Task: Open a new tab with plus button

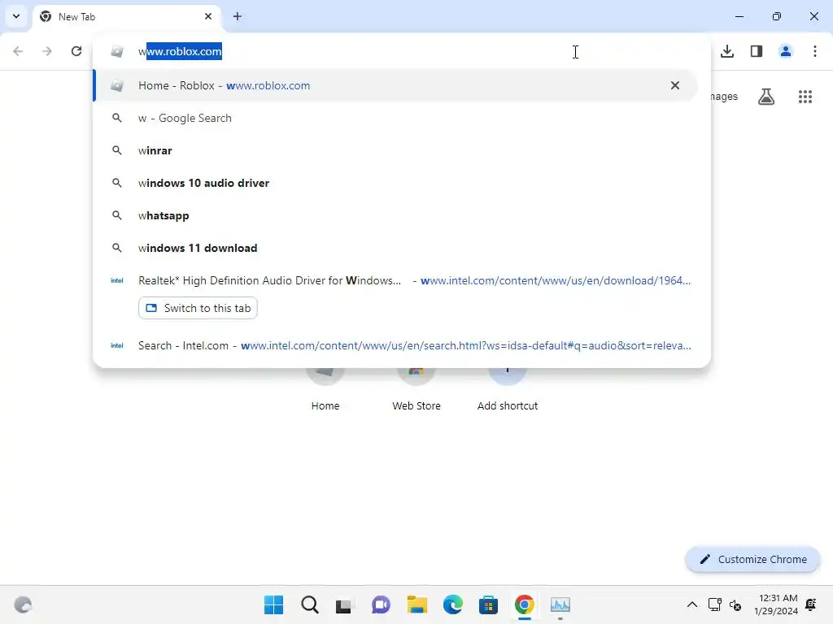Action: (x=238, y=16)
